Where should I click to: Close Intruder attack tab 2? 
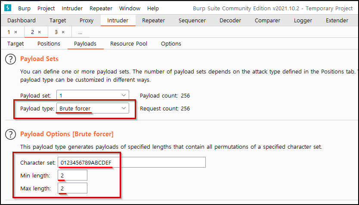point(39,32)
